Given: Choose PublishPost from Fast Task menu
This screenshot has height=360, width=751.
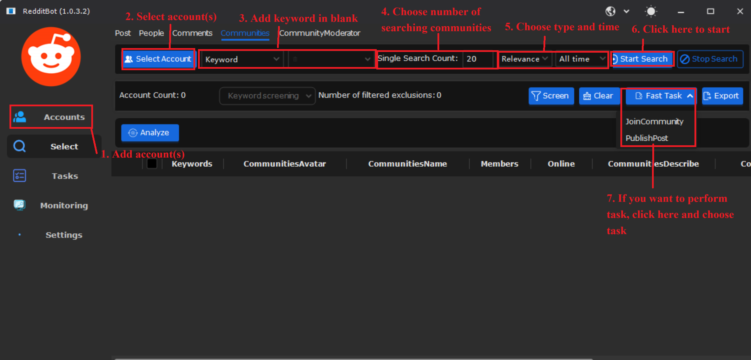Looking at the screenshot, I should [647, 138].
